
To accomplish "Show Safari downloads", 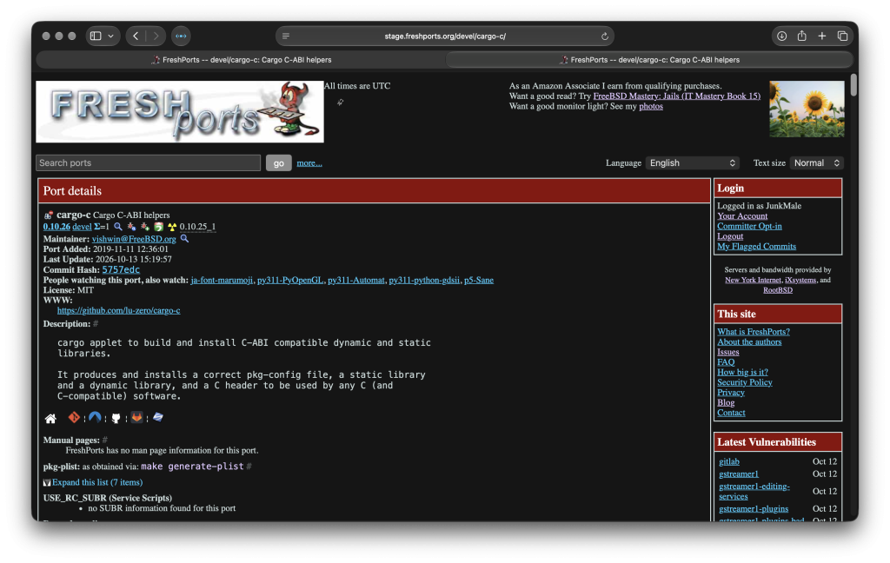I will click(x=781, y=36).
